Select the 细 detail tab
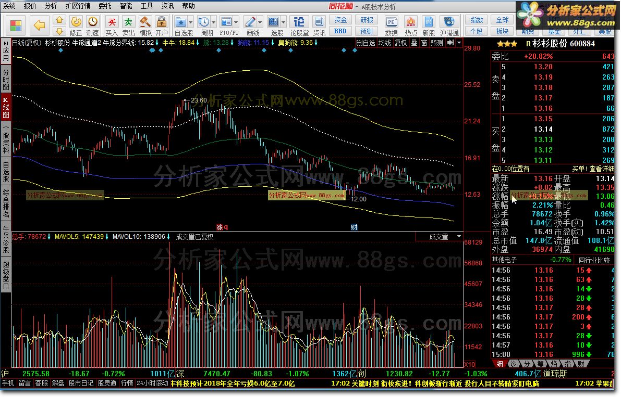This screenshot has height=397, width=621. click(500, 364)
